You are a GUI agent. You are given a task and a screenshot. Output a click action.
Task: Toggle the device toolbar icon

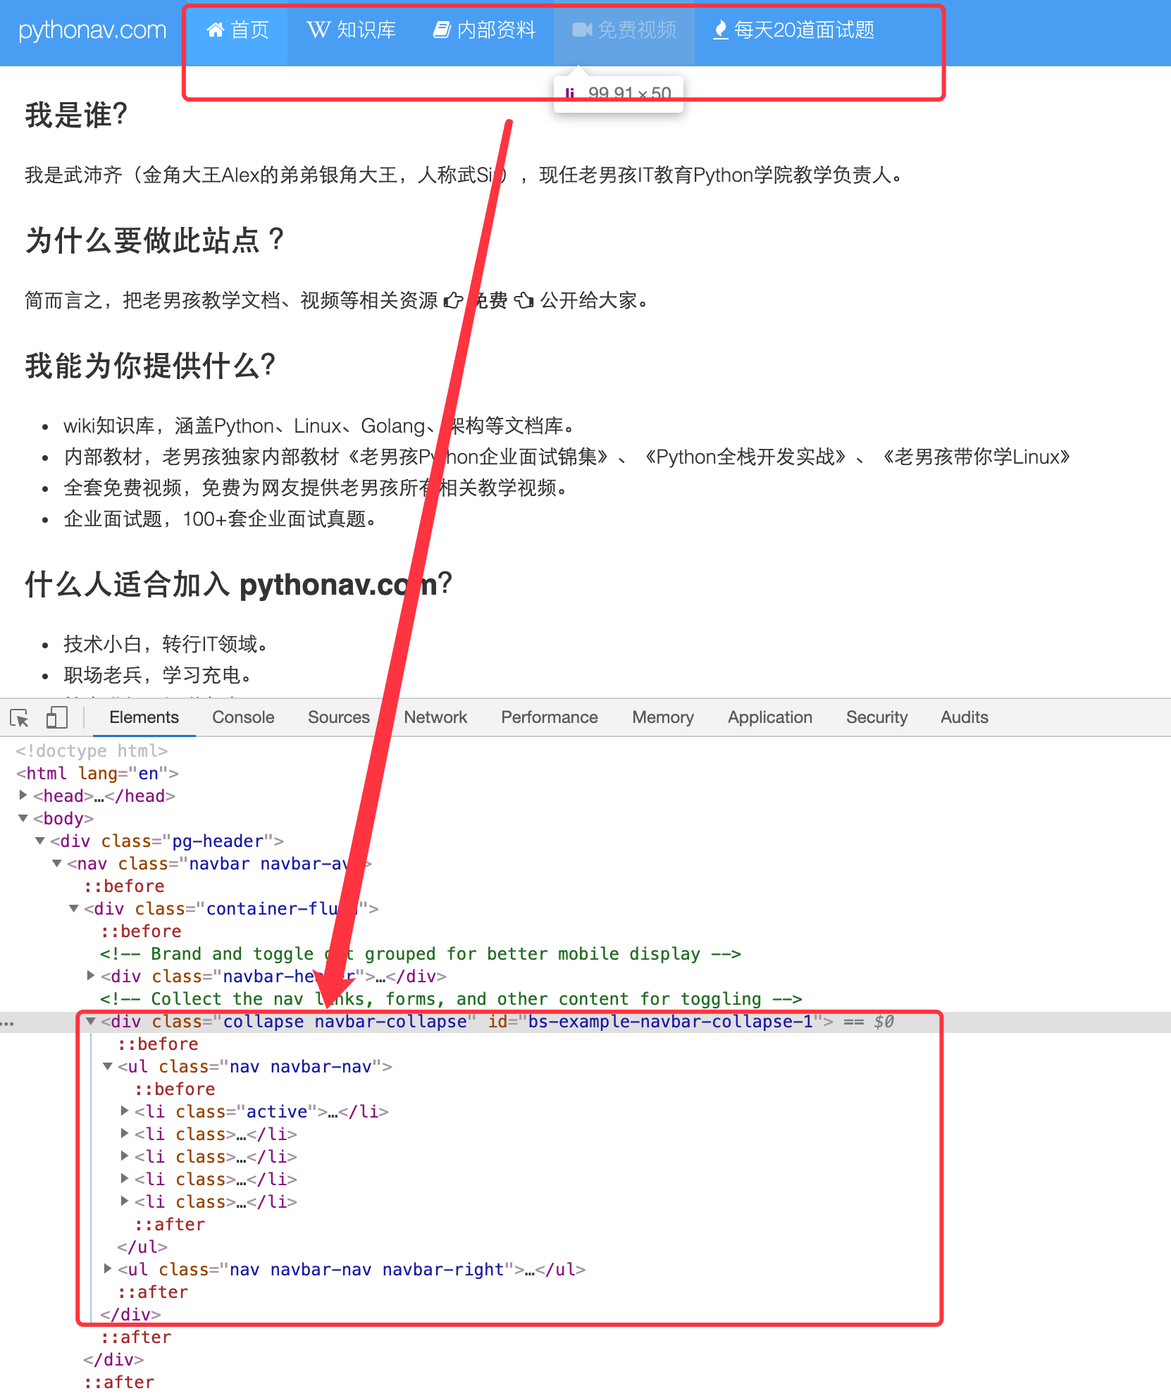coord(56,718)
